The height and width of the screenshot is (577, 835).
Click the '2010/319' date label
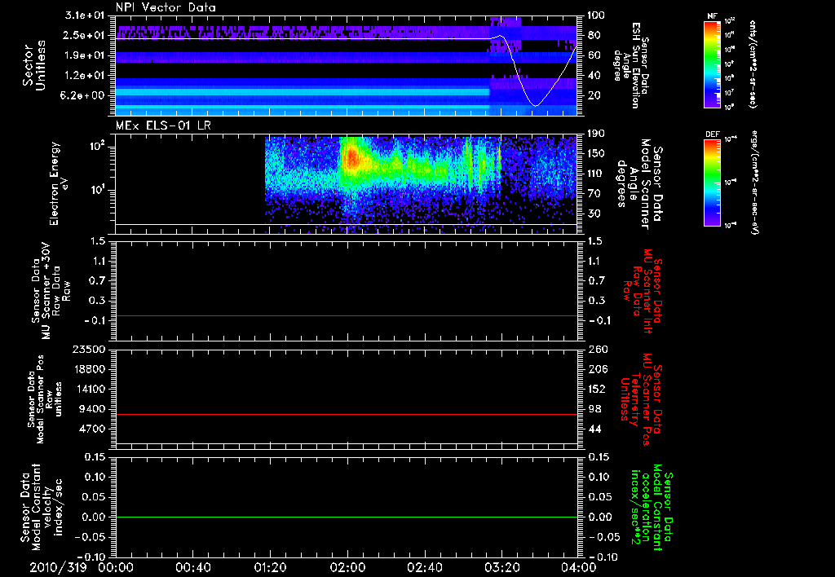click(58, 567)
